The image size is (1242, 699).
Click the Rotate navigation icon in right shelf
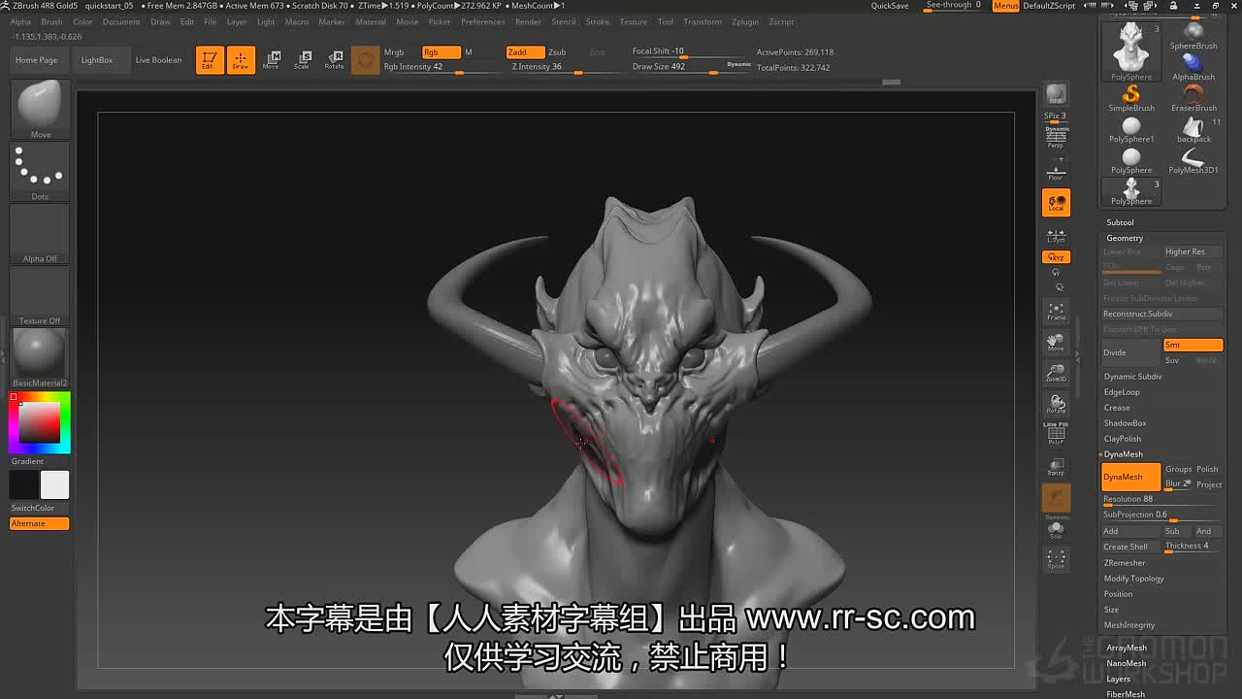click(1056, 404)
